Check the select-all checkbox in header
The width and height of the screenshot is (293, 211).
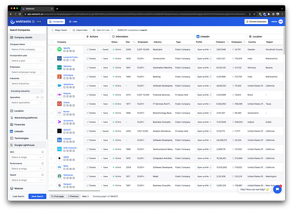(52, 42)
